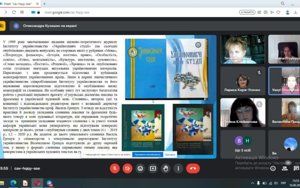Click the present screen button

click(153, 168)
